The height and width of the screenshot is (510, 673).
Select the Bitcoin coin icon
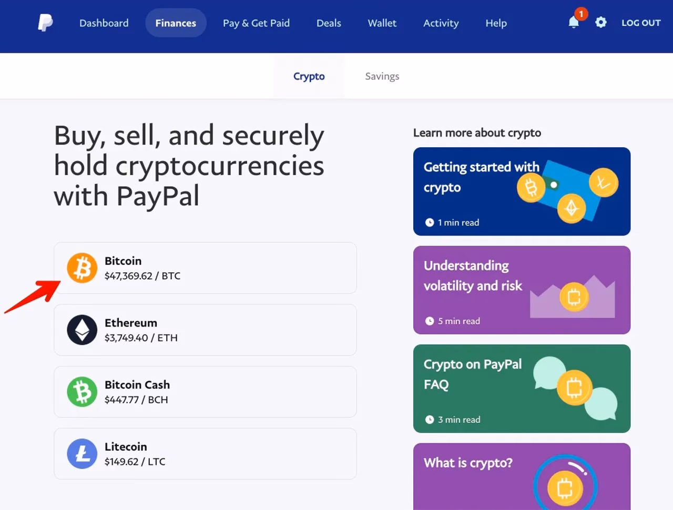pos(82,268)
